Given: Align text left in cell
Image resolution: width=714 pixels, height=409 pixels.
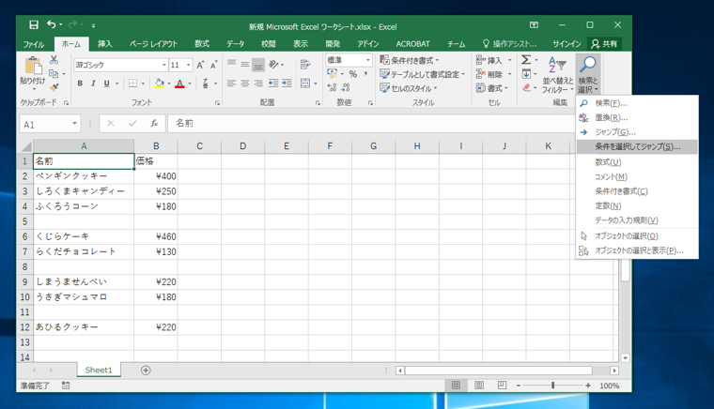Looking at the screenshot, I should pyautogui.click(x=231, y=83).
